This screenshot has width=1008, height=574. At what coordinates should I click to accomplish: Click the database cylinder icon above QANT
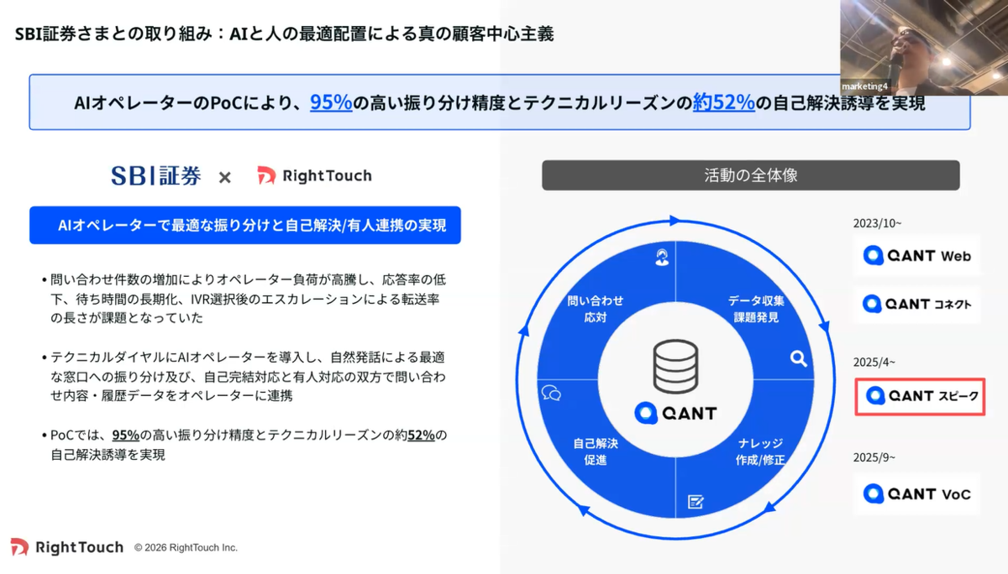click(676, 368)
